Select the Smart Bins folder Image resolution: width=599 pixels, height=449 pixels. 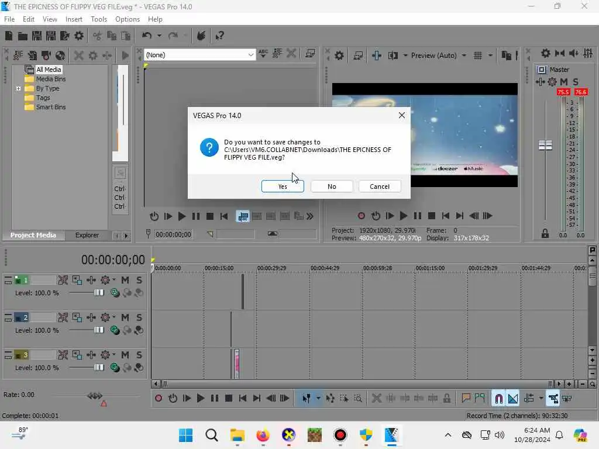tap(50, 108)
